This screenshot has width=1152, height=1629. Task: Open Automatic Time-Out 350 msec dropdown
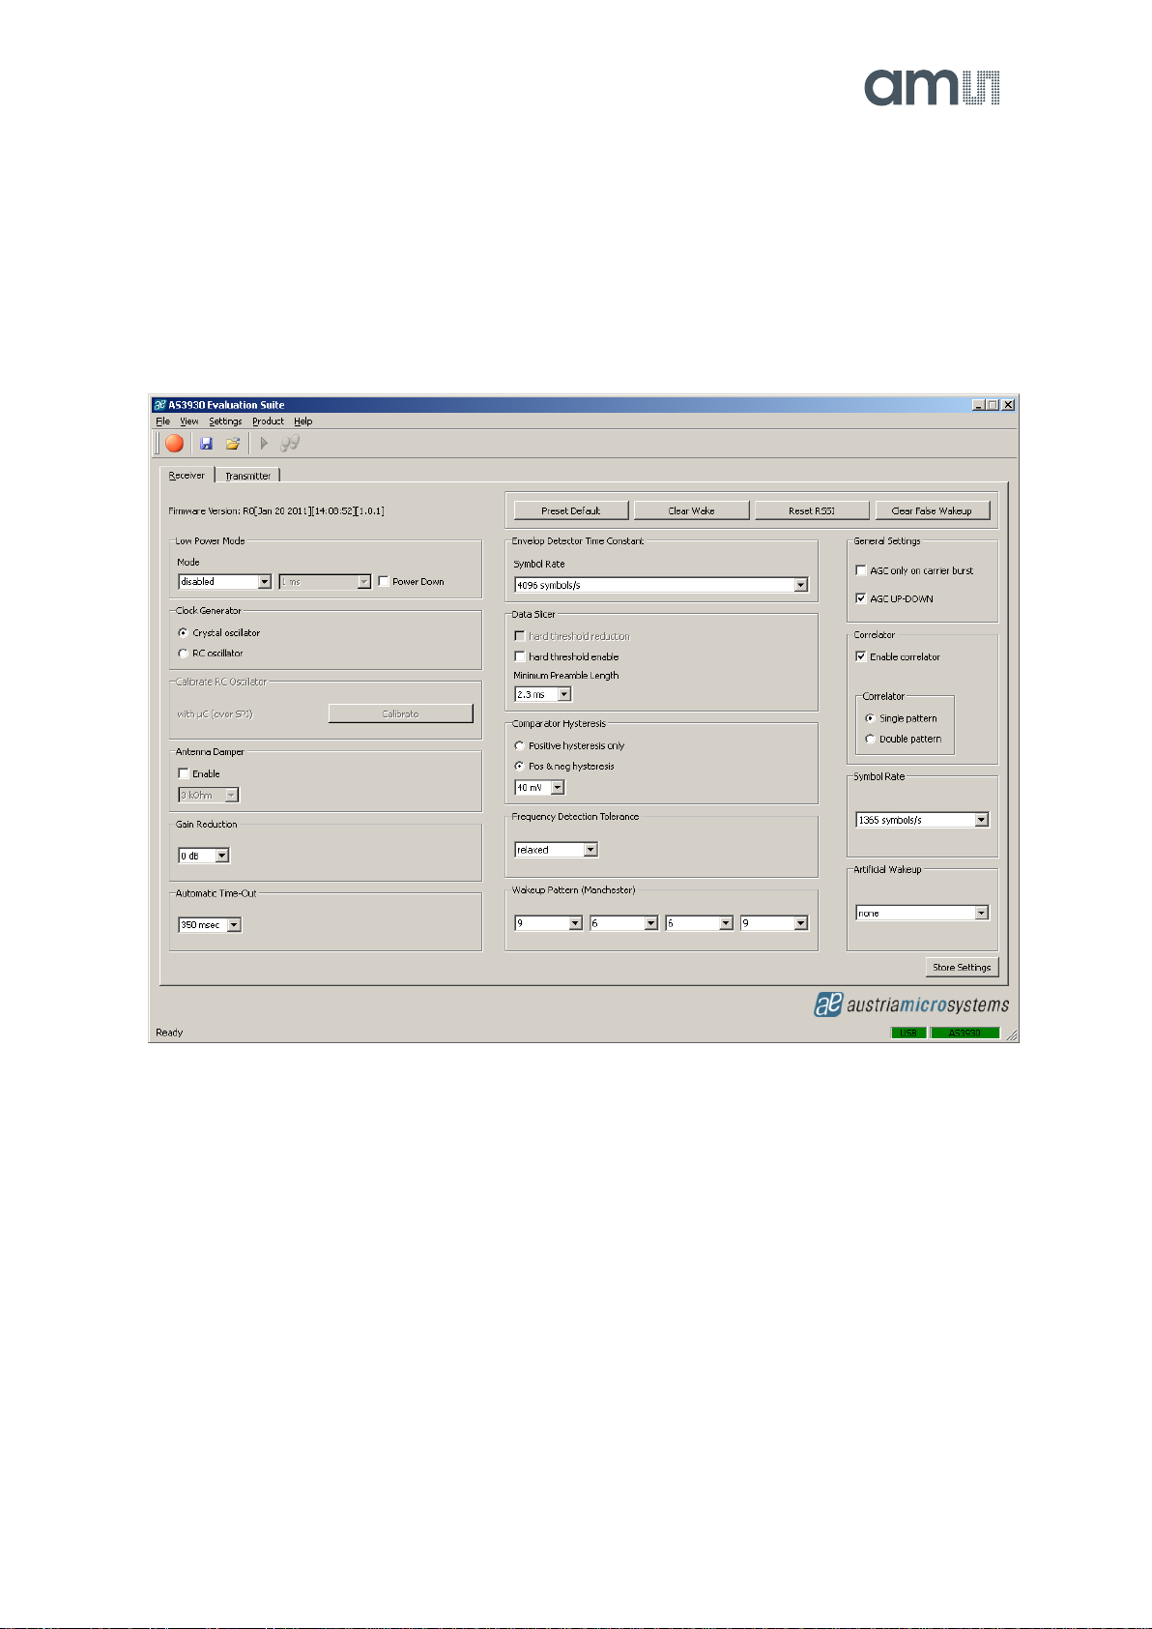[x=210, y=925]
